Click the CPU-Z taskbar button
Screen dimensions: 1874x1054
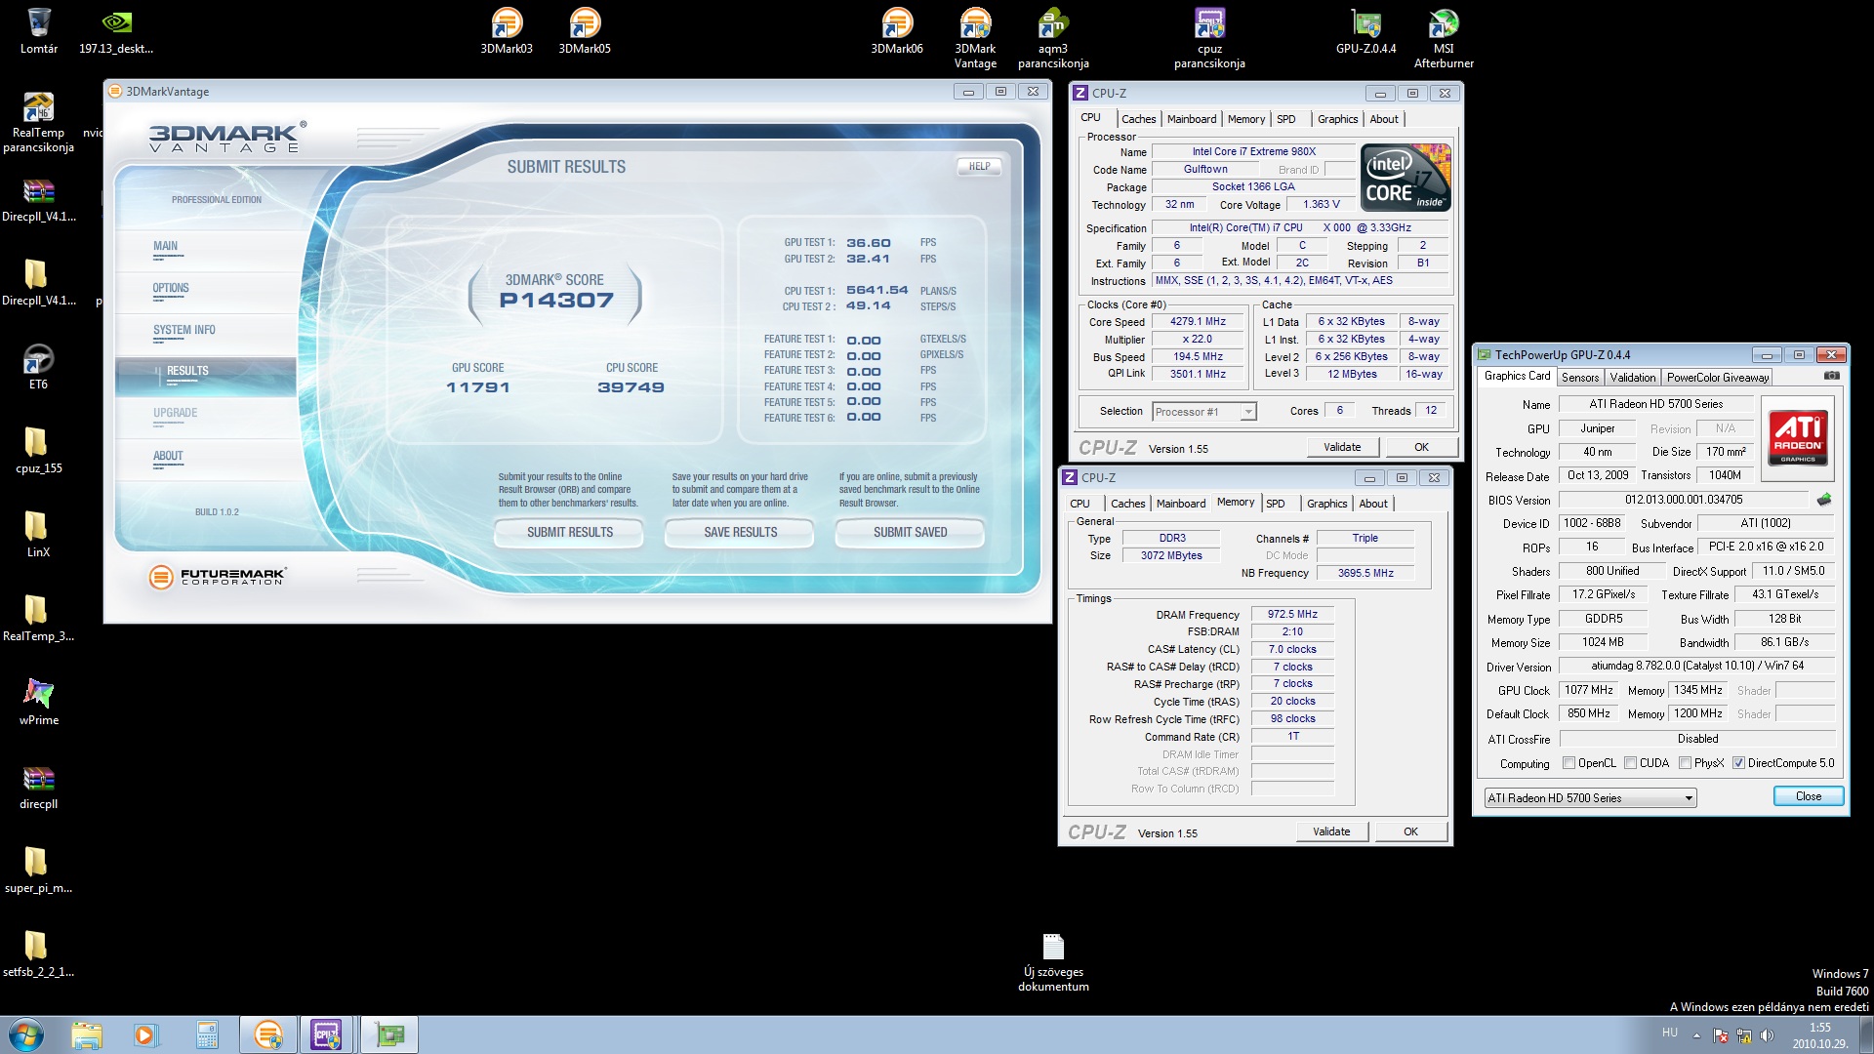pyautogui.click(x=326, y=1034)
